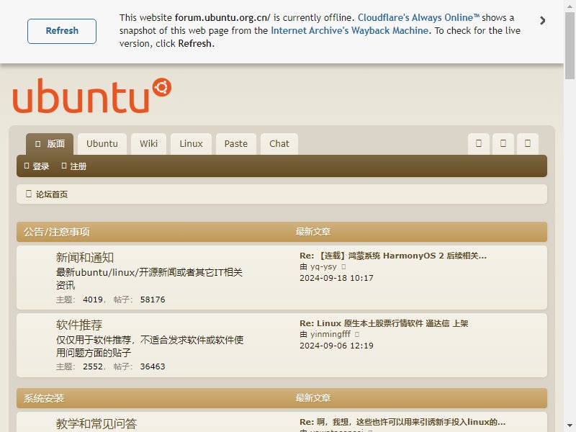Click post count 58176
576x432 pixels.
(x=153, y=300)
